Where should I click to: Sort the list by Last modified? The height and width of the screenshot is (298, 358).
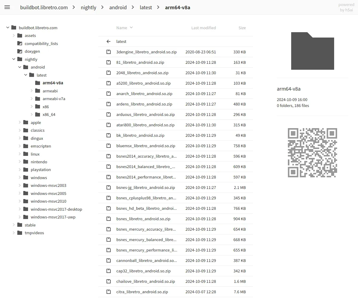[203, 28]
